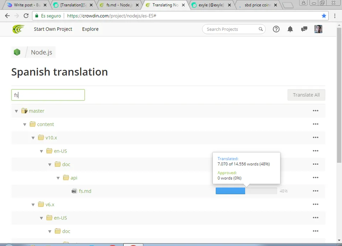Click the page vertical scrollbar
The image size is (342, 246).
[x=339, y=95]
